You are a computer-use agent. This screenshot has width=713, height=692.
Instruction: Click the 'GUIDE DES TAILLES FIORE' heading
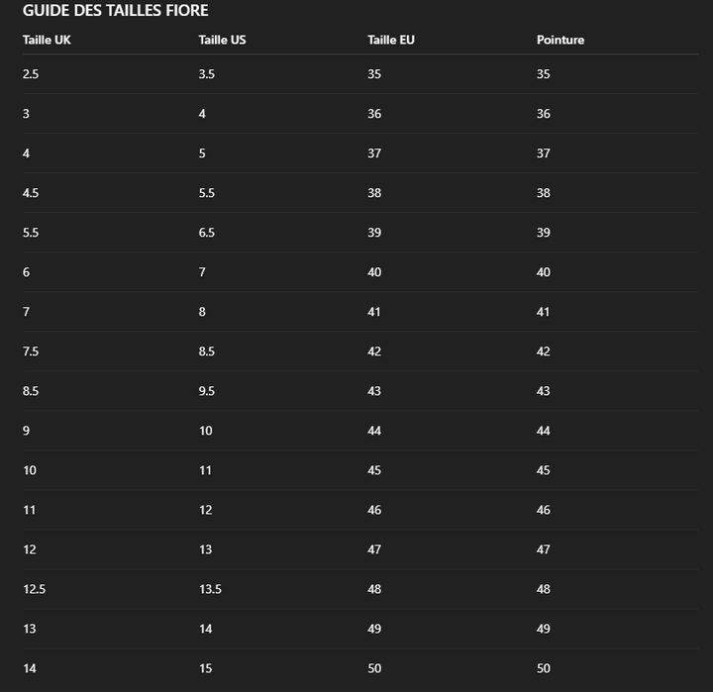(115, 11)
